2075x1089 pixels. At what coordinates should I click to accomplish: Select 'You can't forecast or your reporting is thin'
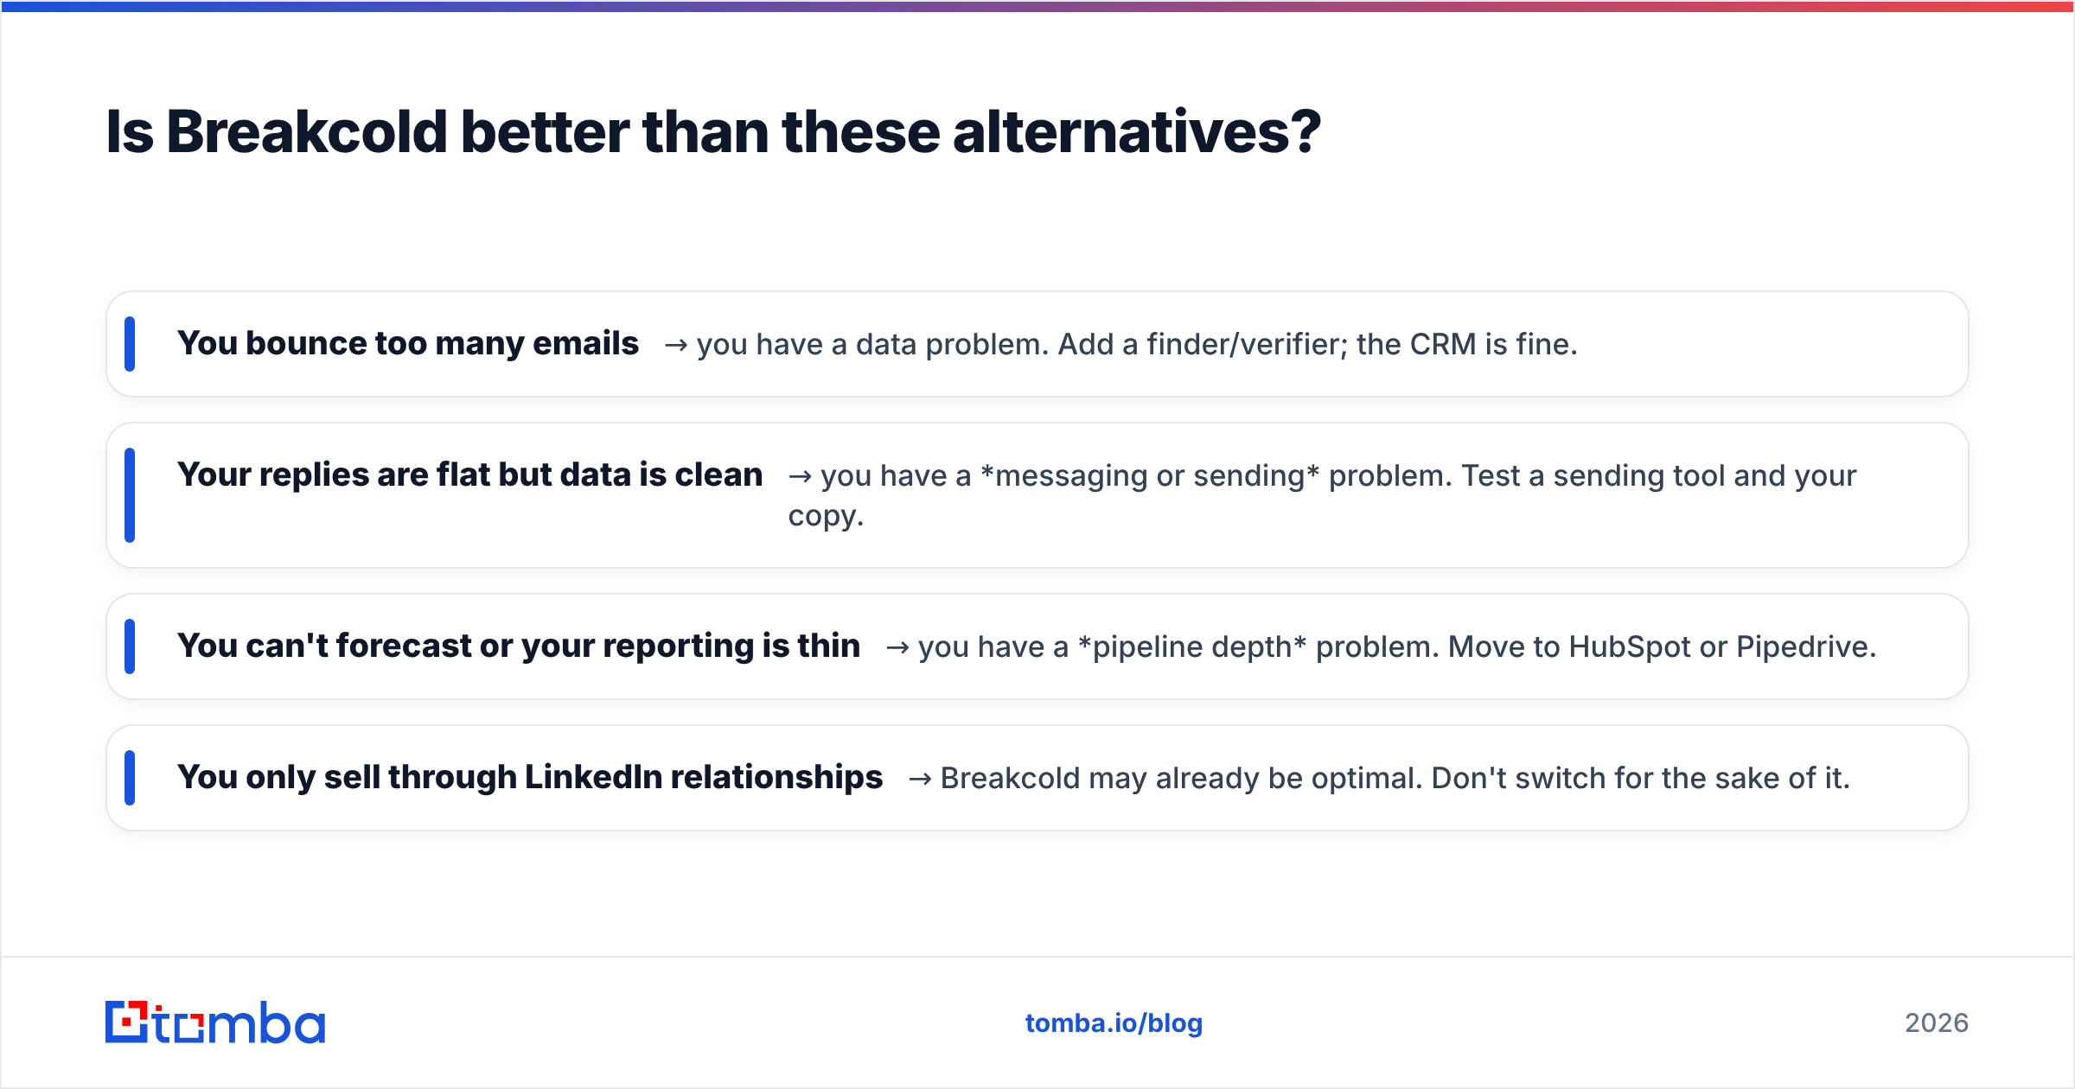tap(519, 646)
